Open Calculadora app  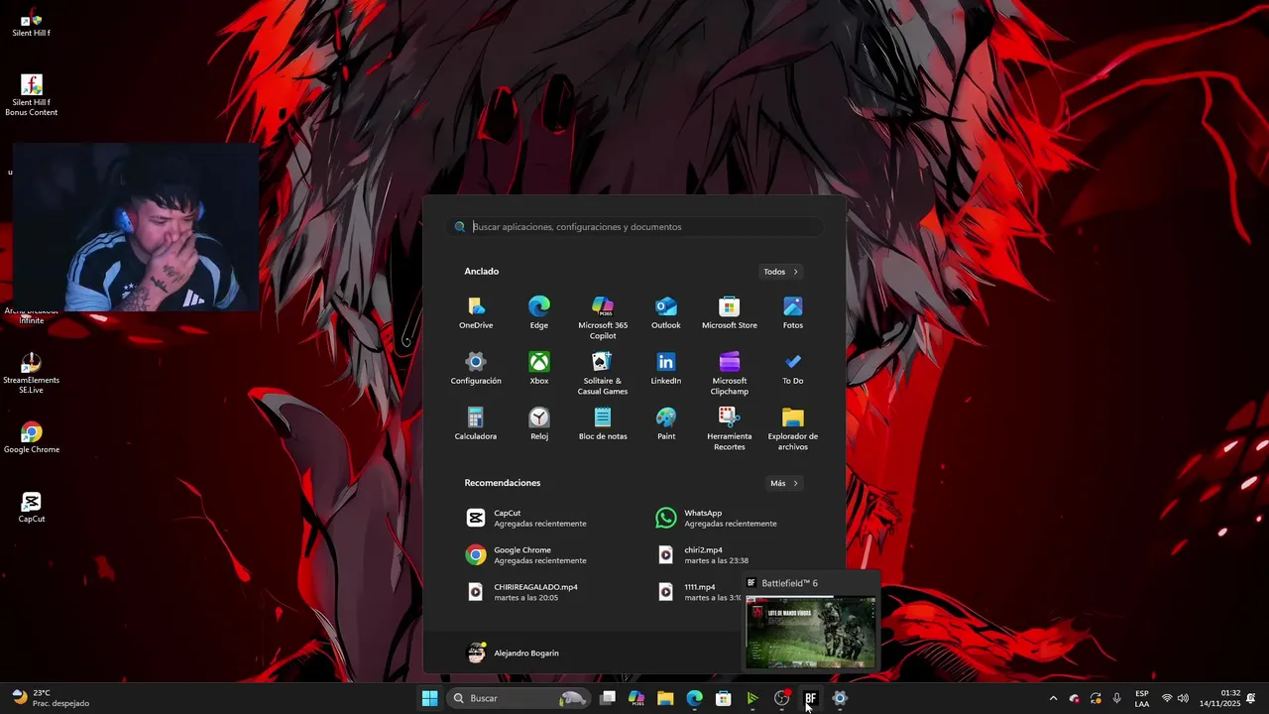pyautogui.click(x=476, y=423)
